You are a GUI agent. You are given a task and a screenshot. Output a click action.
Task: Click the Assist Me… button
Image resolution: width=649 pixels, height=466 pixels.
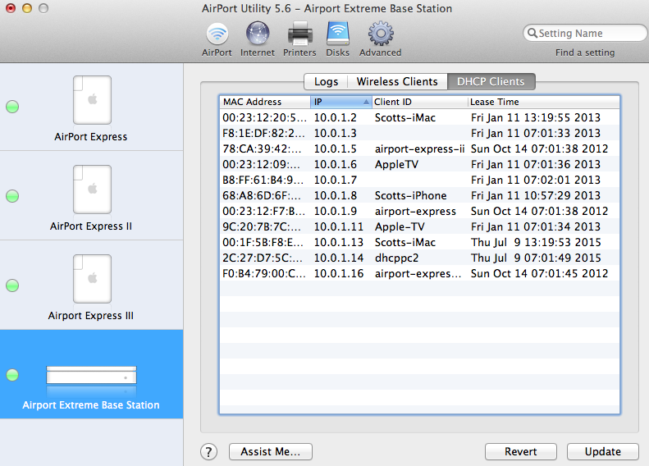click(271, 451)
